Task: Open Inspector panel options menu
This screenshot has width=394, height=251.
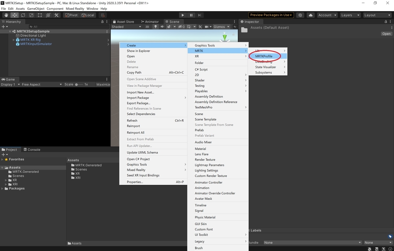Action: point(391,22)
